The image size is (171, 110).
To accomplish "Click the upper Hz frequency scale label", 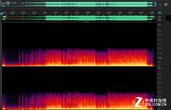I will pyautogui.click(x=160, y=24).
